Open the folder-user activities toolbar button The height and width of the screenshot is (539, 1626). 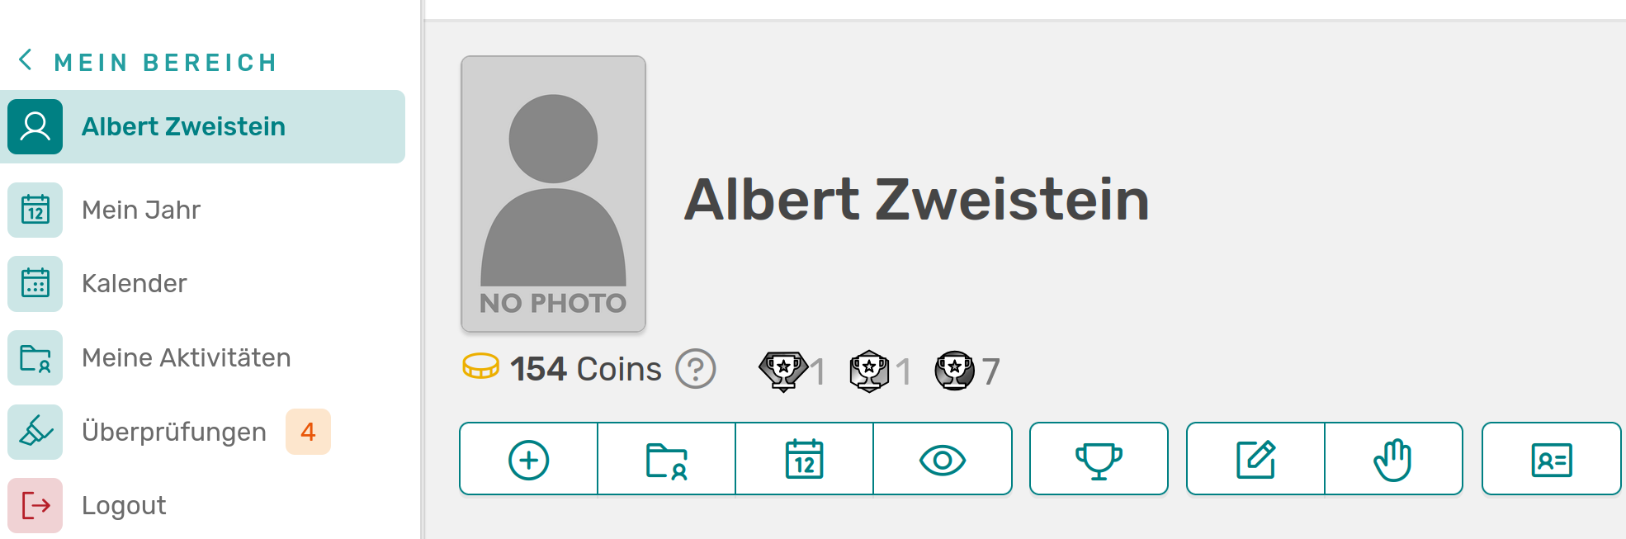(x=666, y=460)
